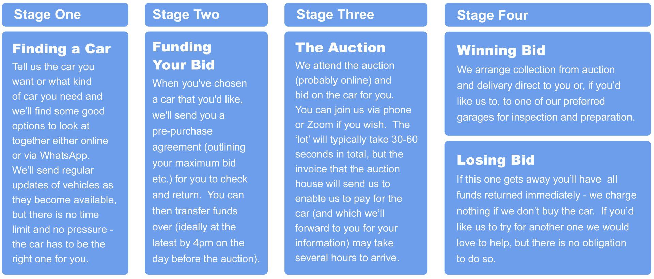Select the Stage Three header box

point(356,15)
